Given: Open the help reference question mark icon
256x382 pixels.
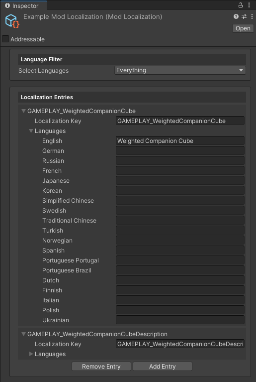Looking at the screenshot, I should coord(236,16).
